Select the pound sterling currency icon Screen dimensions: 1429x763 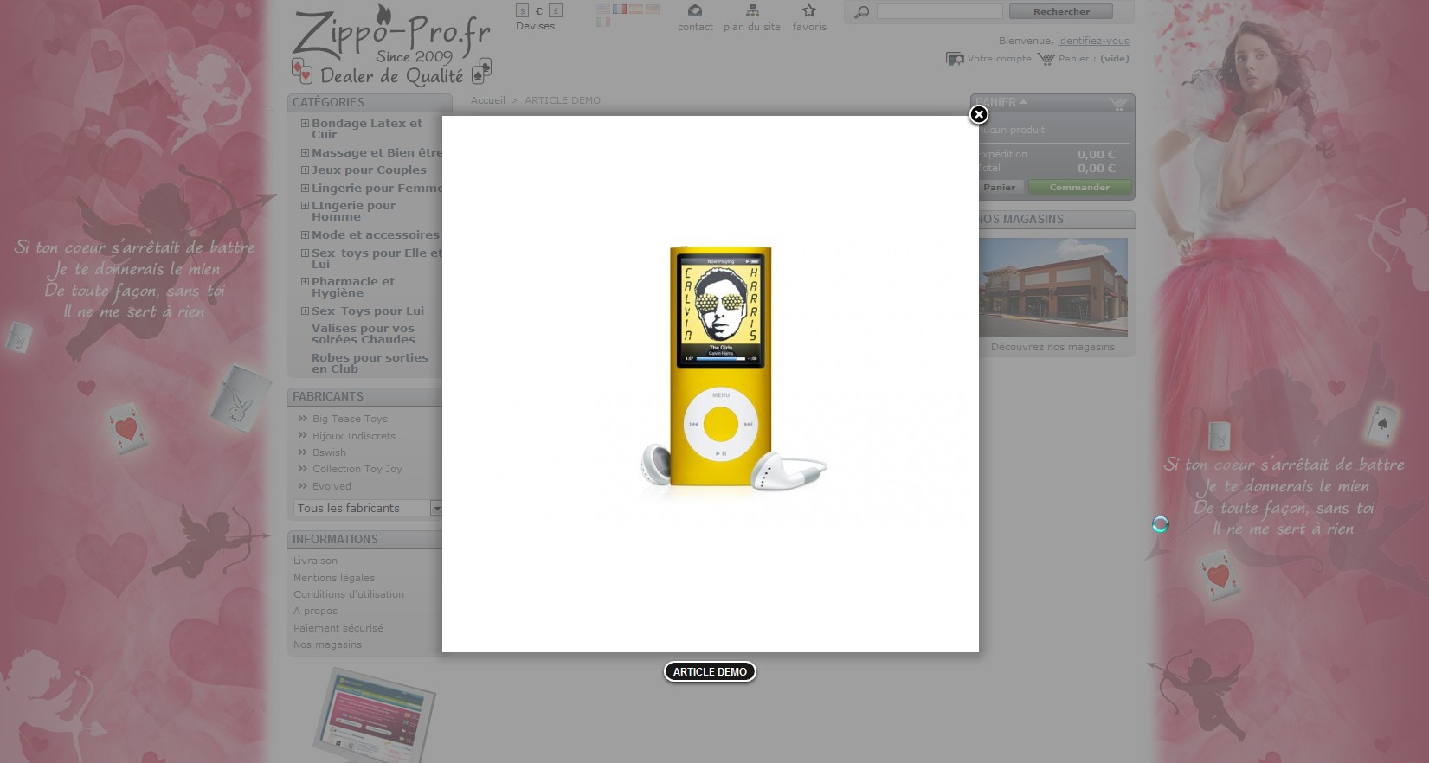pyautogui.click(x=556, y=10)
